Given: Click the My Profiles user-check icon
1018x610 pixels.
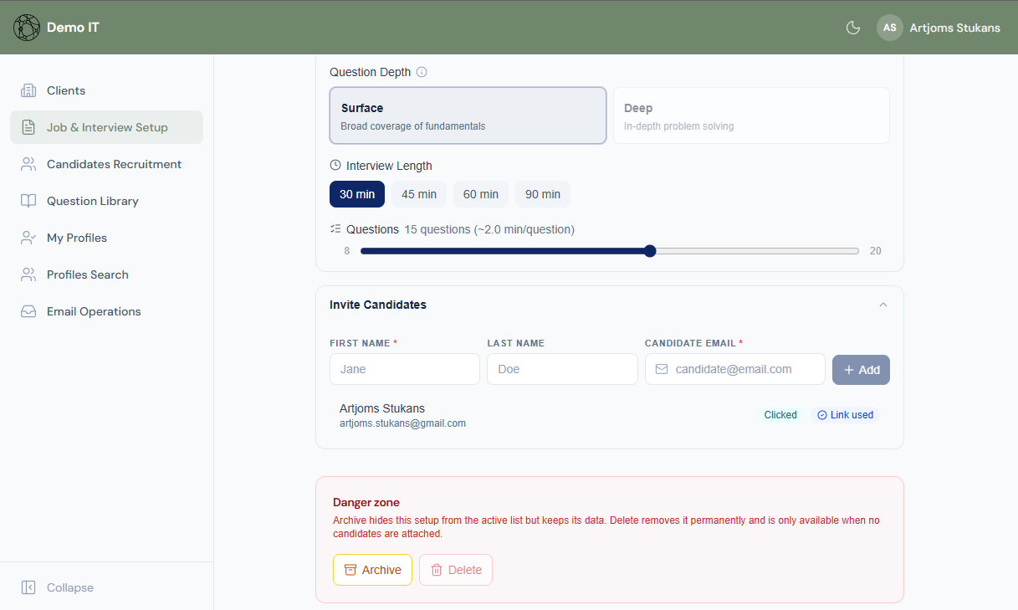Looking at the screenshot, I should click(x=28, y=238).
